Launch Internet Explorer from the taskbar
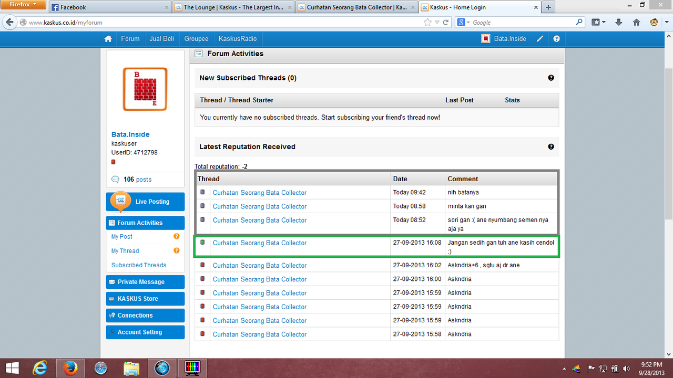Screen dimensions: 673x378 [x=40, y=369]
